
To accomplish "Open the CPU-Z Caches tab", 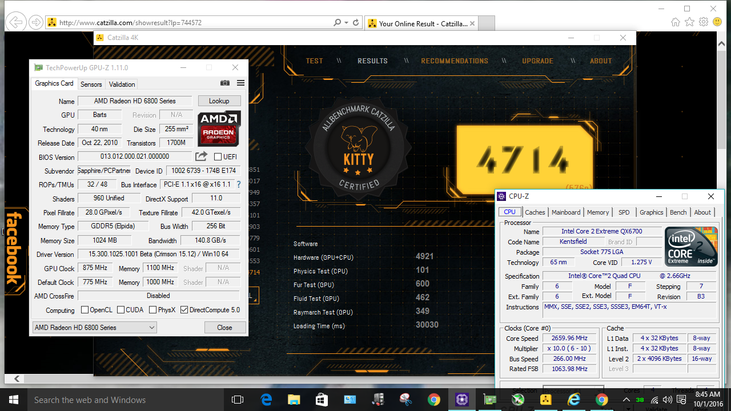I will point(535,212).
